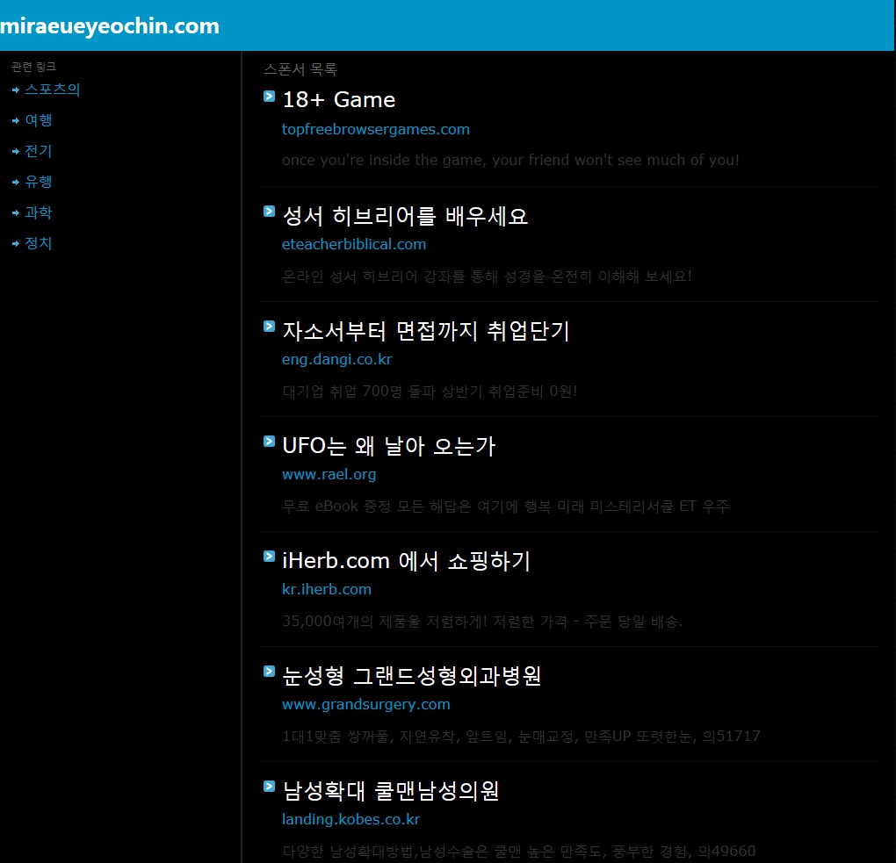Visit topfreebrowsergames.com link
This screenshot has width=896, height=863.
click(x=375, y=130)
